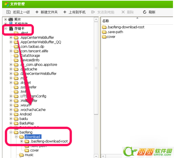Click the 名称 column header to sort
Screen dimensions: 174x158
(x=106, y=21)
